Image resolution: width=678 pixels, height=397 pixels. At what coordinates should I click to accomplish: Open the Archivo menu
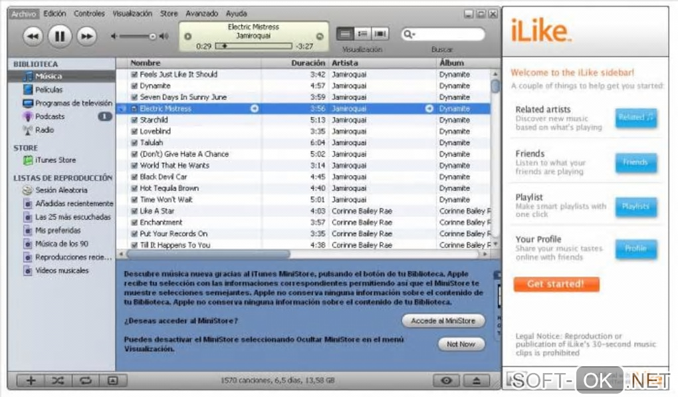click(23, 14)
